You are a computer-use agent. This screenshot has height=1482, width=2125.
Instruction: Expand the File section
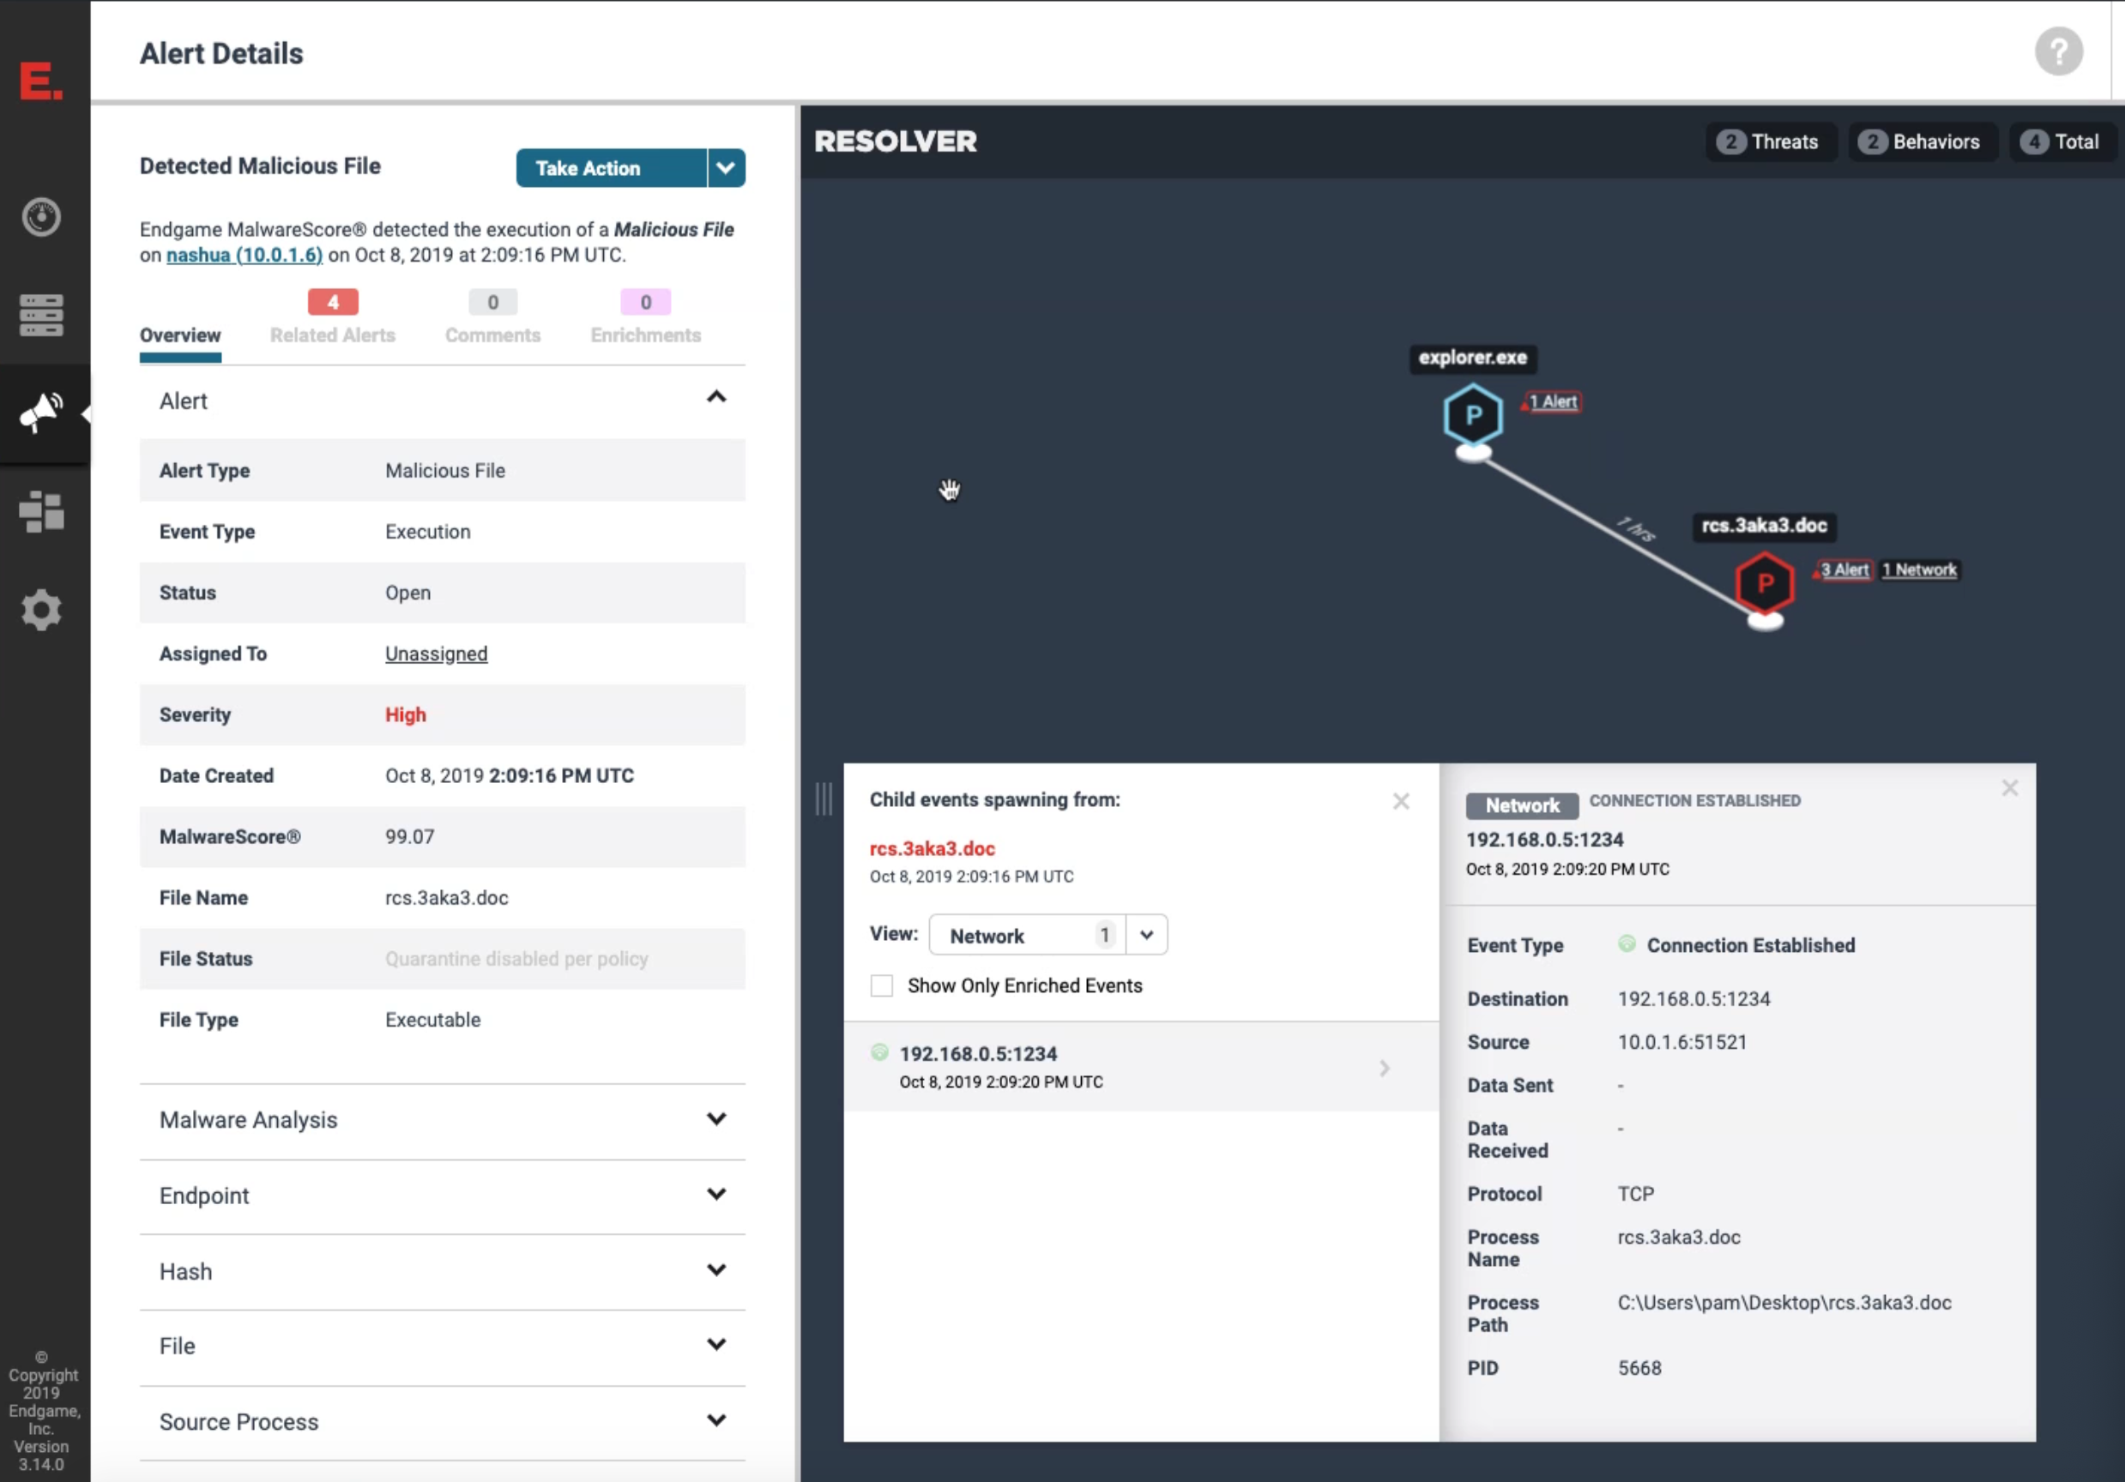[716, 1345]
